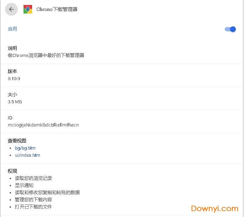Click the Chrono下载管理器 title text
The height and width of the screenshot is (217, 244).
click(x=57, y=10)
